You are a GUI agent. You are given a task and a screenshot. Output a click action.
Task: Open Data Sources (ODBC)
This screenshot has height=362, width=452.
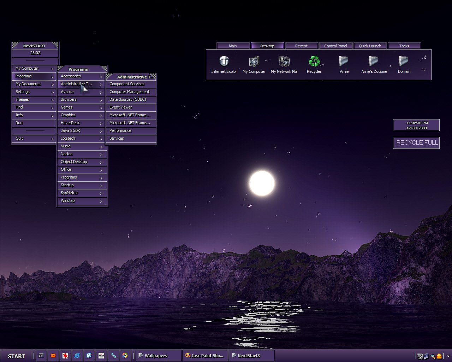pyautogui.click(x=131, y=100)
